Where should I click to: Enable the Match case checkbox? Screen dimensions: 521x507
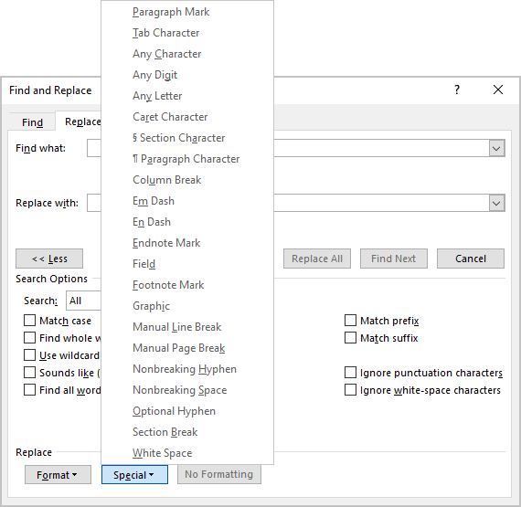click(x=29, y=321)
